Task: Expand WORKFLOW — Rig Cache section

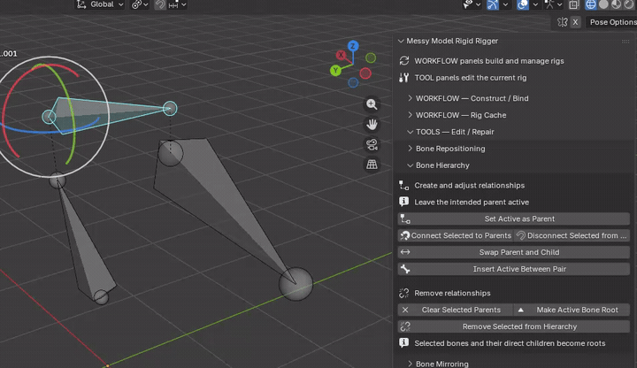Action: [x=410, y=115]
